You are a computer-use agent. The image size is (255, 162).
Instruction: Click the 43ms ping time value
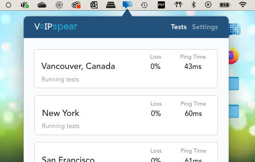pyautogui.click(x=193, y=67)
